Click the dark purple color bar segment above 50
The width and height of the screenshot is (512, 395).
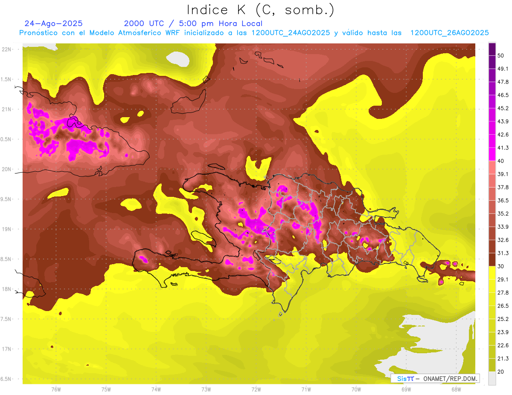tap(492, 50)
